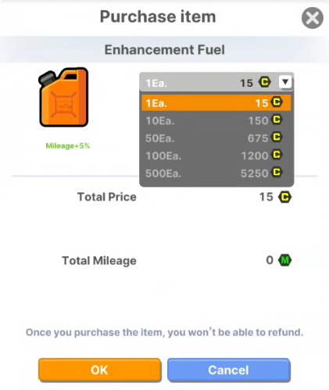This screenshot has width=329, height=390.
Task: Click the blue Cancel button
Action: pyautogui.click(x=228, y=370)
